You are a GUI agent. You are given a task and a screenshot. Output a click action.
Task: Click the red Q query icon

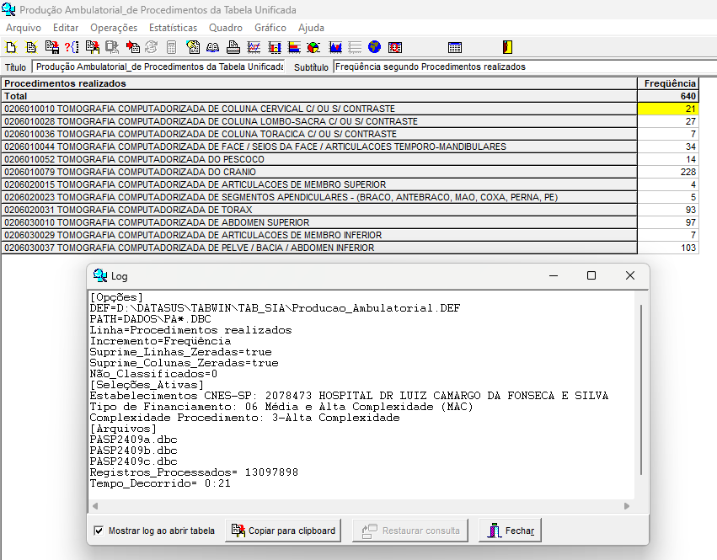pyautogui.click(x=395, y=47)
